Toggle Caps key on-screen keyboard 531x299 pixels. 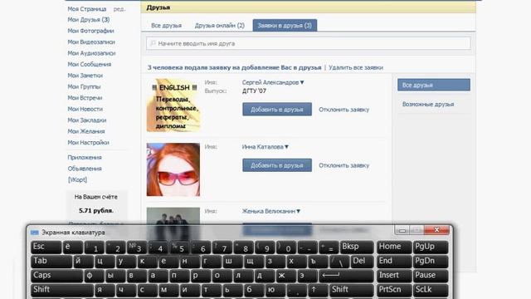pos(57,276)
